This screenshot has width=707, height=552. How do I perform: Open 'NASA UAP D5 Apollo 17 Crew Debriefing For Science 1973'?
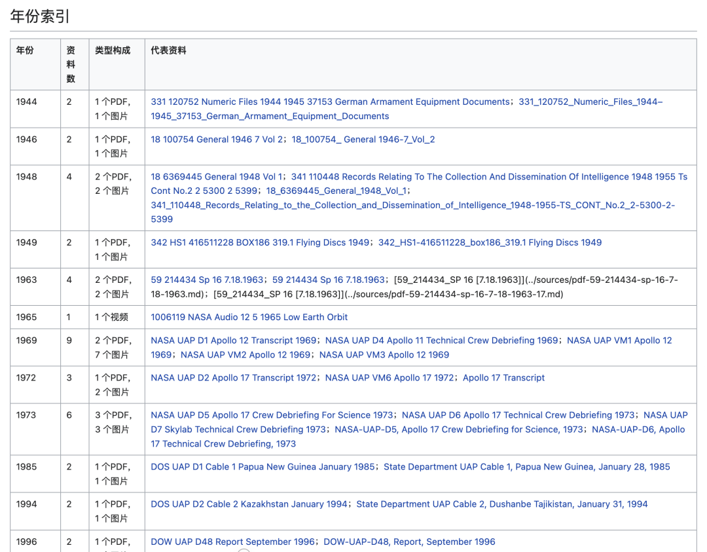pos(272,415)
